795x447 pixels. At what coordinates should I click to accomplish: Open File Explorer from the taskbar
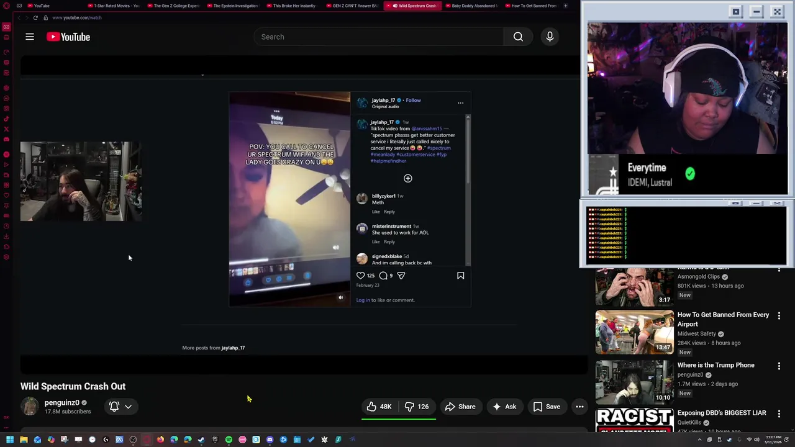pos(24,440)
